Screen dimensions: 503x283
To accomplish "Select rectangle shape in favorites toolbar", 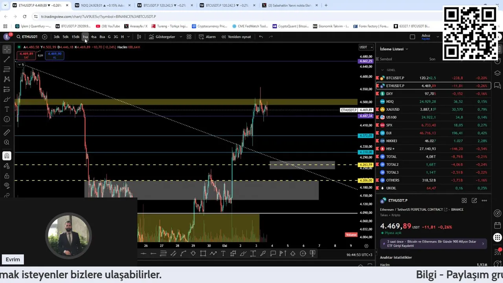I will tap(203, 254).
